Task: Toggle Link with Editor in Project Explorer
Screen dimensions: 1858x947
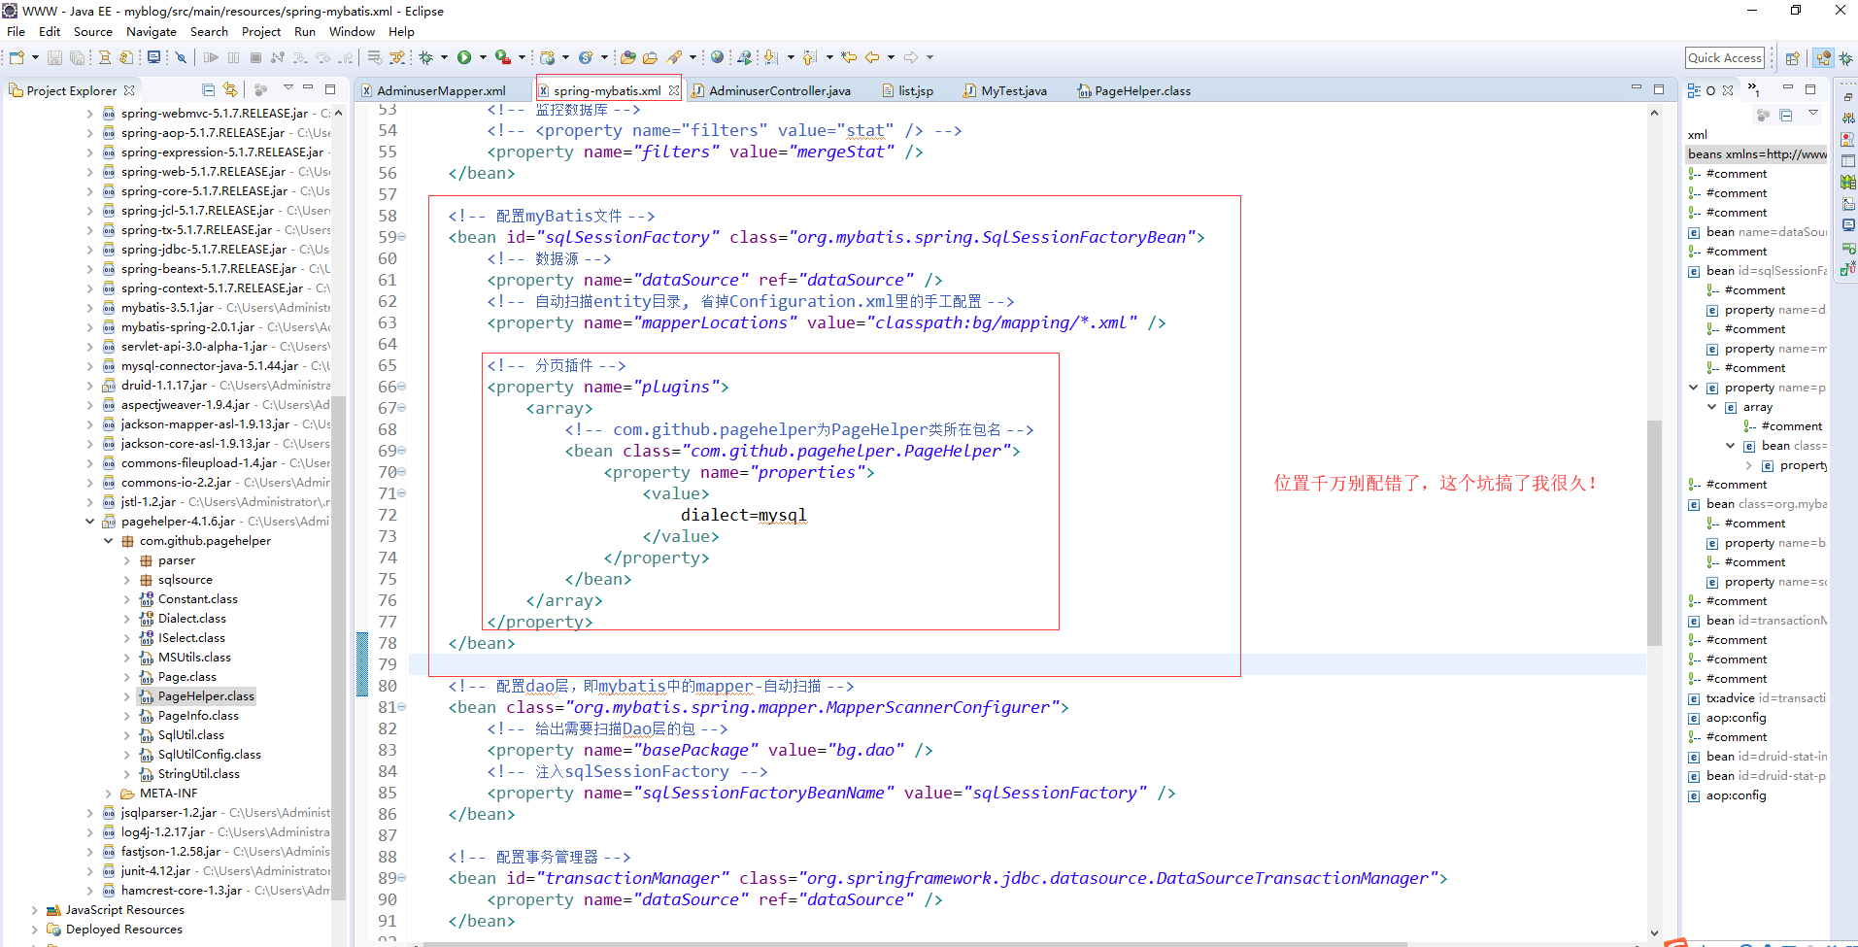Action: coord(230,89)
